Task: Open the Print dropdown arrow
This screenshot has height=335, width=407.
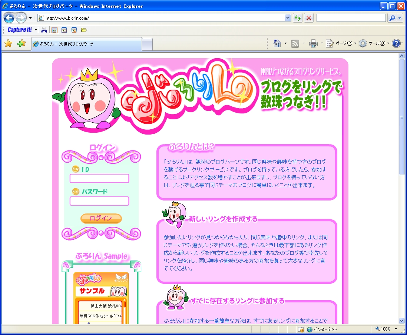Action: pos(322,43)
